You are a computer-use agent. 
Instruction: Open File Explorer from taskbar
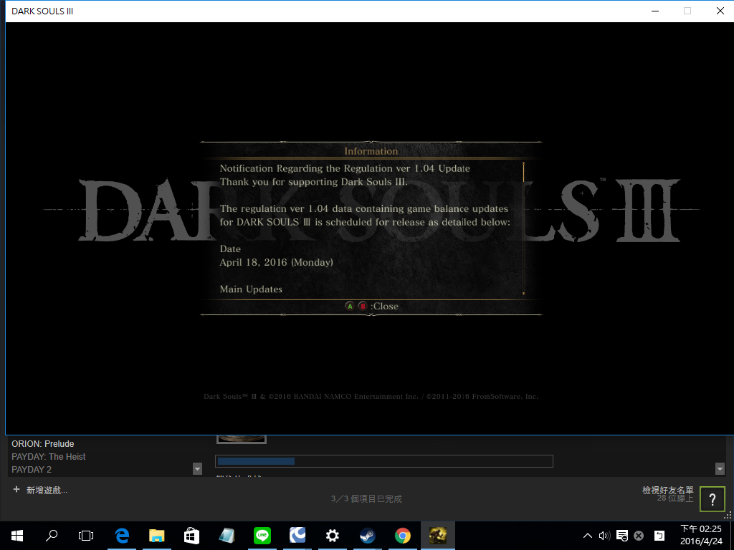click(157, 536)
